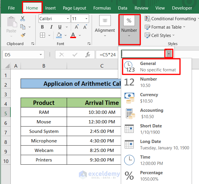The height and width of the screenshot is (184, 199).
Task: Choose the Percentage format option
Action: point(151,176)
